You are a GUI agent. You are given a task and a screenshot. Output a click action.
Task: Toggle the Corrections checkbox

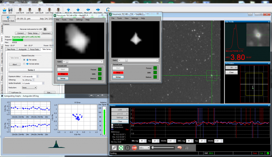tap(112, 127)
